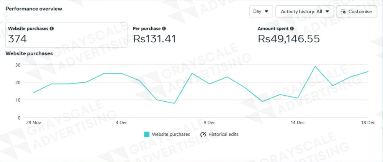The height and width of the screenshot is (162, 383).
Task: Toggle the Website purchases legend label
Action: click(171, 134)
